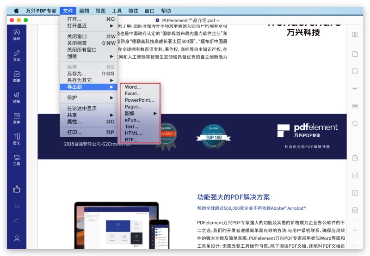Export to Pages... from submenu
370x256 pixels.
(140, 107)
